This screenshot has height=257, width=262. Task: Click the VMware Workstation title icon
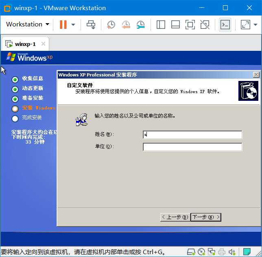(7, 8)
